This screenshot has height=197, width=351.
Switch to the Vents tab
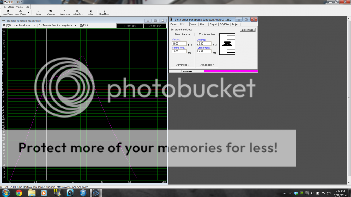click(x=193, y=24)
